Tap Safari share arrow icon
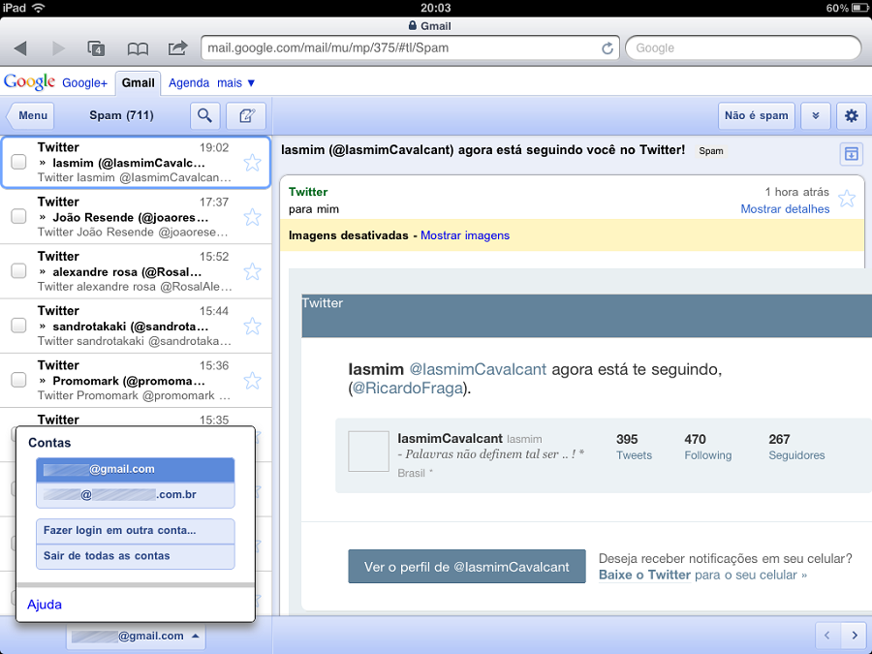 point(177,47)
